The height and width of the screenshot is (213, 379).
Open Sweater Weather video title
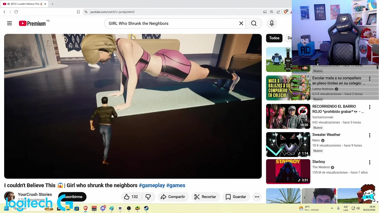point(326,135)
